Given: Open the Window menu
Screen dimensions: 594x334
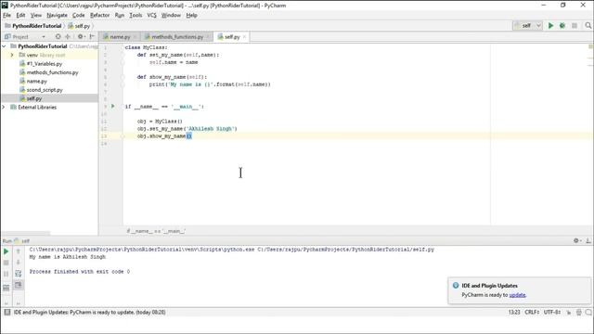Looking at the screenshot, I should (x=171, y=15).
